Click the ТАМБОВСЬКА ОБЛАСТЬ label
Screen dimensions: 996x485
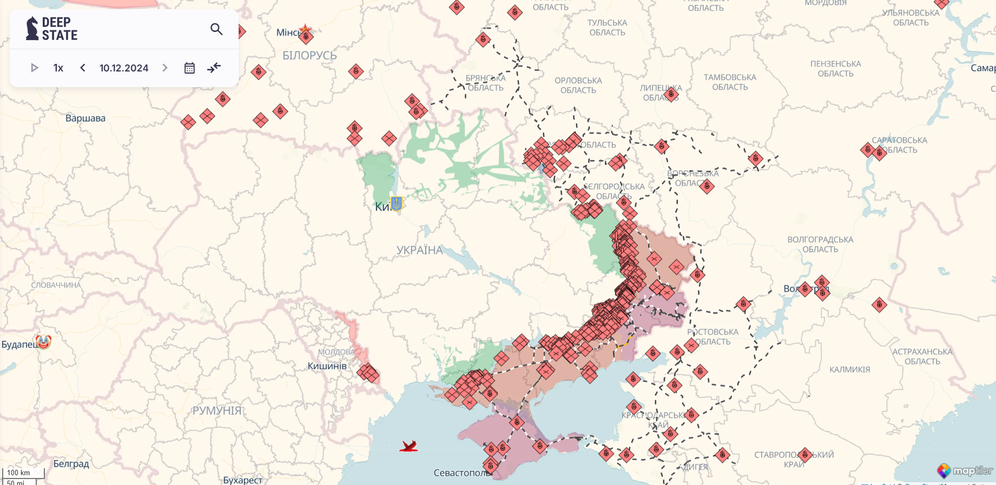(730, 82)
